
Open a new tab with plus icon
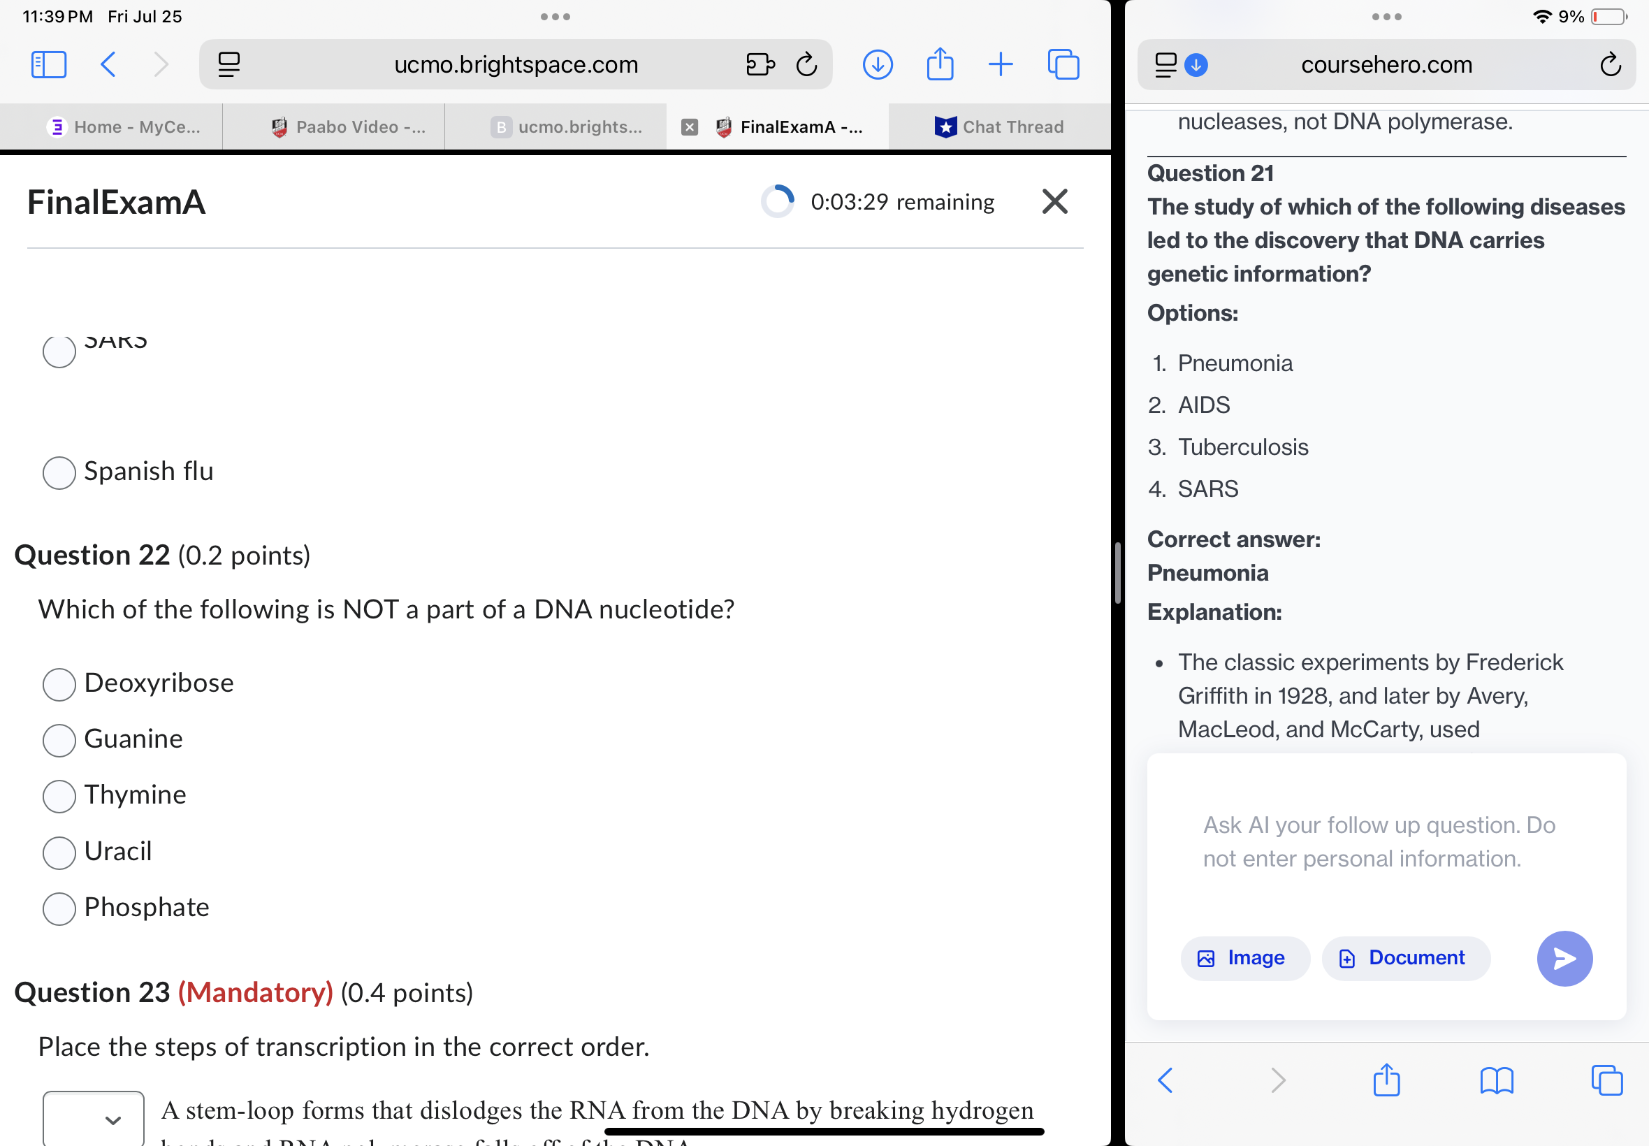coord(1000,64)
